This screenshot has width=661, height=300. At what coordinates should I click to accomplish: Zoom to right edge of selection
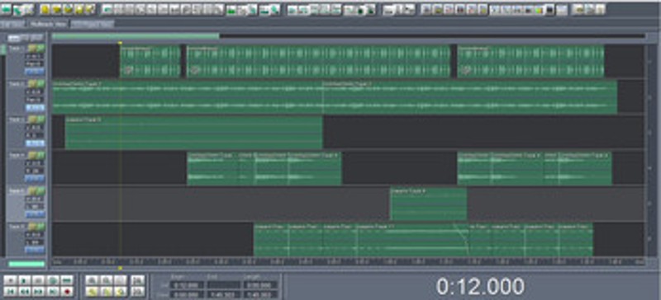tap(121, 291)
